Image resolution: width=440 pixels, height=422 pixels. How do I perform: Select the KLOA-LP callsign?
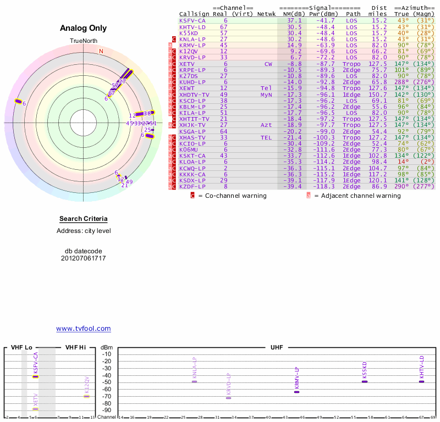click(192, 162)
